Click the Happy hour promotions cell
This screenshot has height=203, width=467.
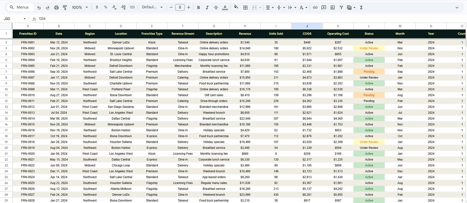[x=214, y=54]
